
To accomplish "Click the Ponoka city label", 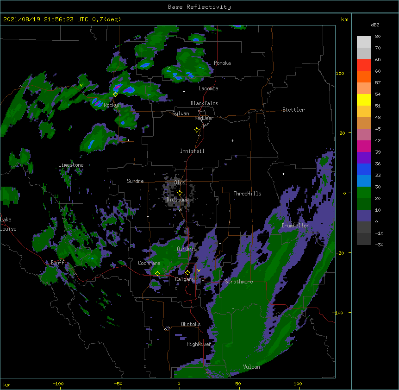I will (222, 63).
